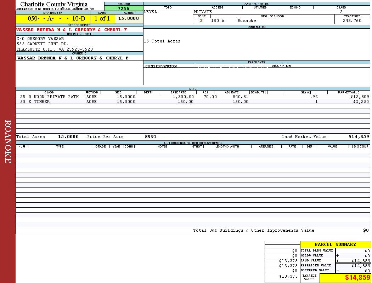Click the price per acre value $991
Image resolution: width=372 pixels, height=283 pixels.
[151, 137]
